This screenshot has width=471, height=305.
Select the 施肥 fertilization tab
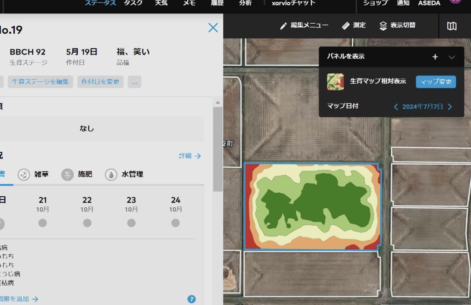[77, 174]
